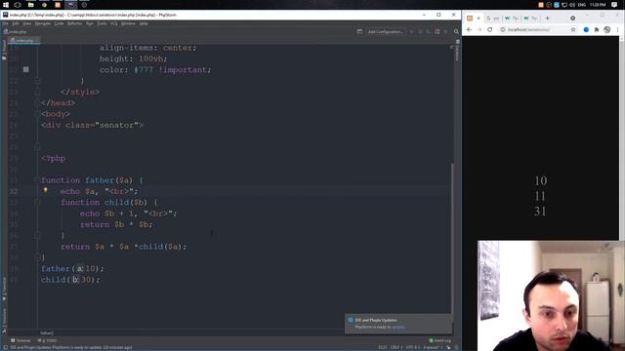This screenshot has height=351, width=625.
Task: Open the VCS menu
Action: tap(113, 23)
